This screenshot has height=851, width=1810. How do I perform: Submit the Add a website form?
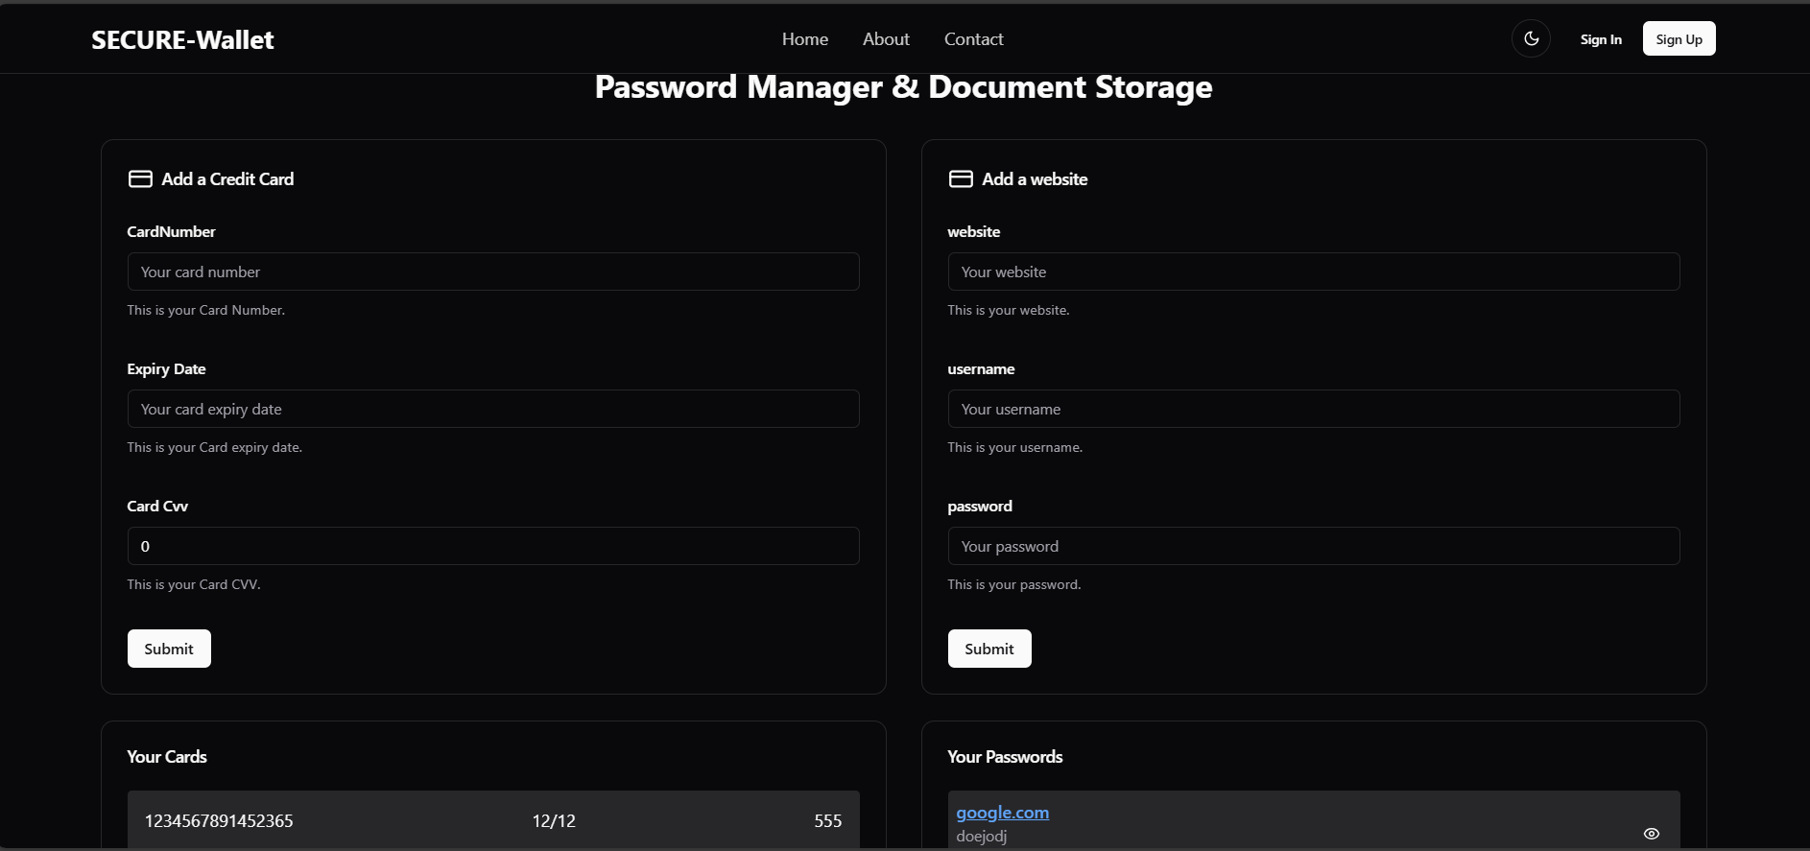point(988,649)
